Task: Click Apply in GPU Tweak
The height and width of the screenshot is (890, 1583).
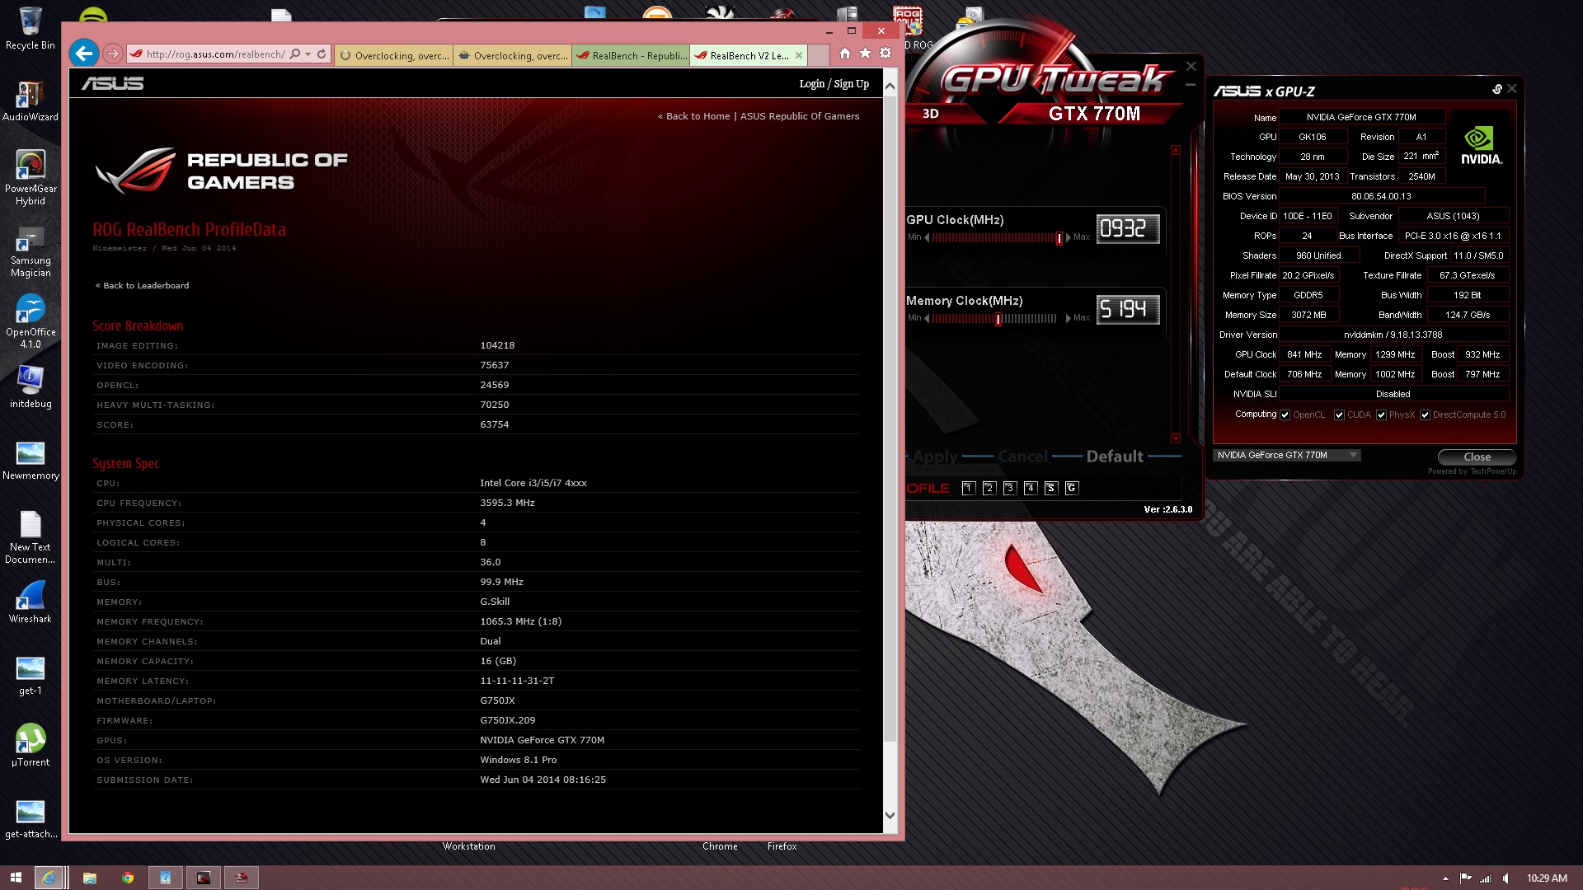Action: 935,456
